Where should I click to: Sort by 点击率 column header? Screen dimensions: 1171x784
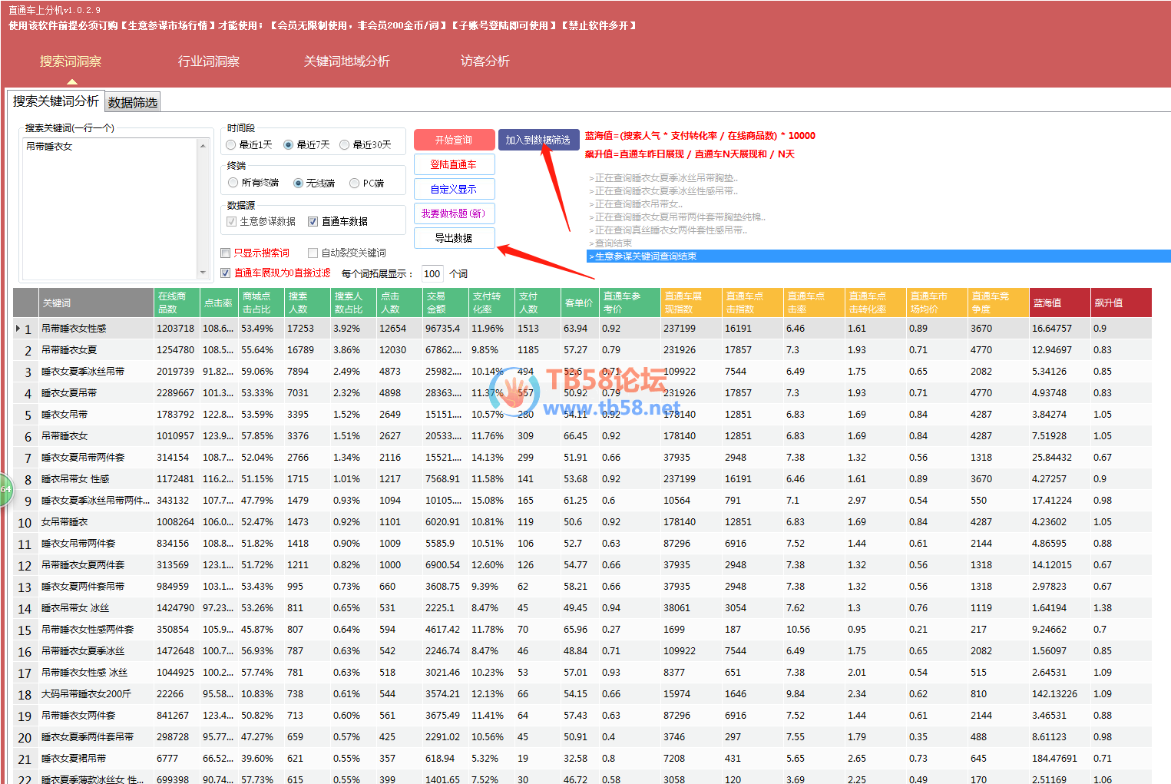[x=219, y=303]
